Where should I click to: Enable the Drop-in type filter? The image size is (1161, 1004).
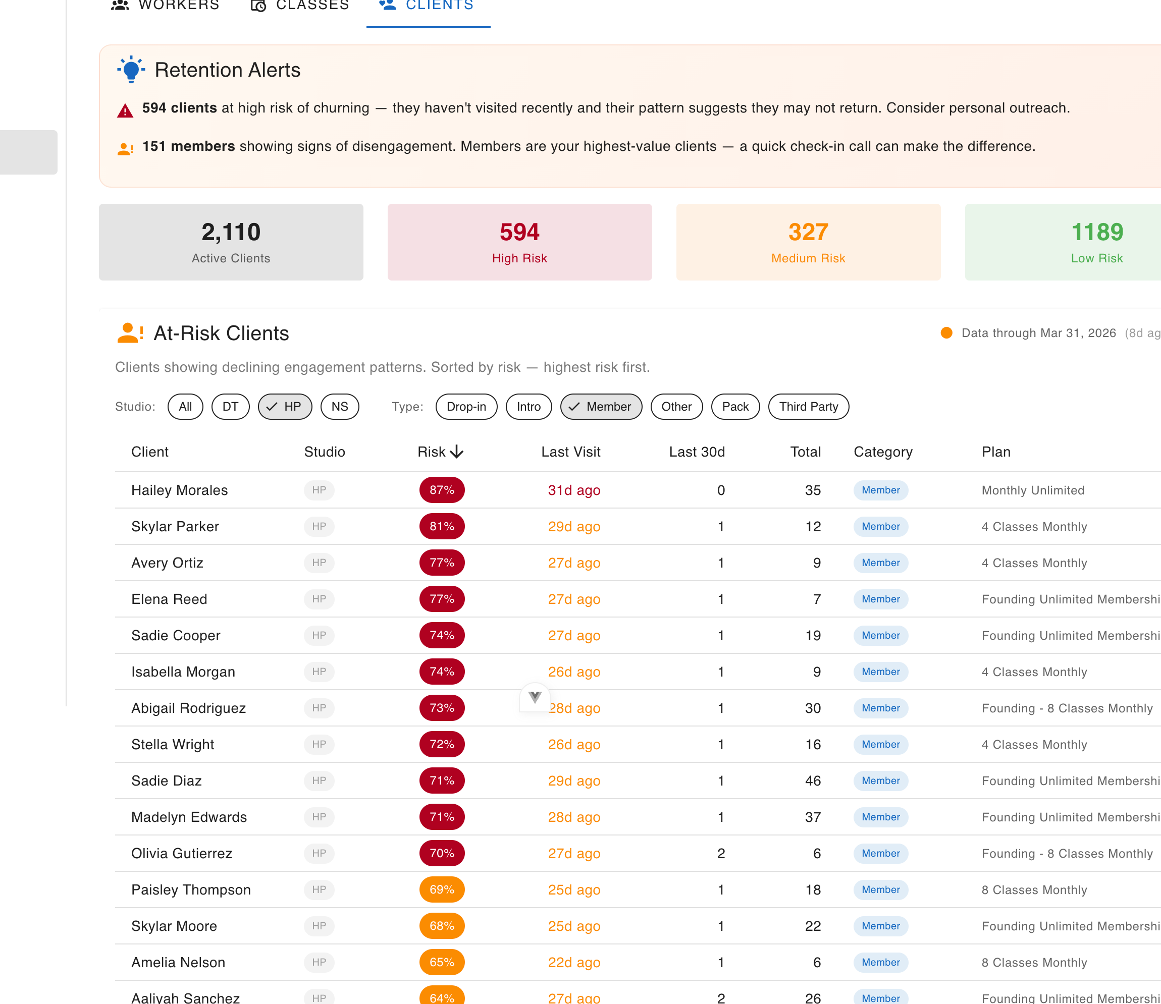coord(466,407)
